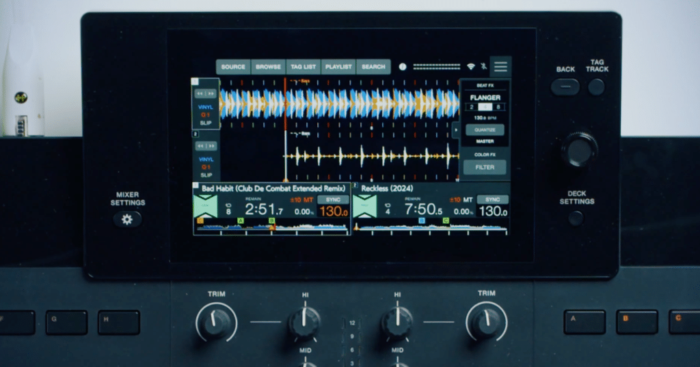Image resolution: width=700 pixels, height=367 pixels.
Task: Toggle quantize Q:1 on deck 1
Action: pyautogui.click(x=206, y=115)
